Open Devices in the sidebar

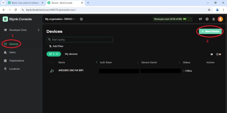click(14, 44)
